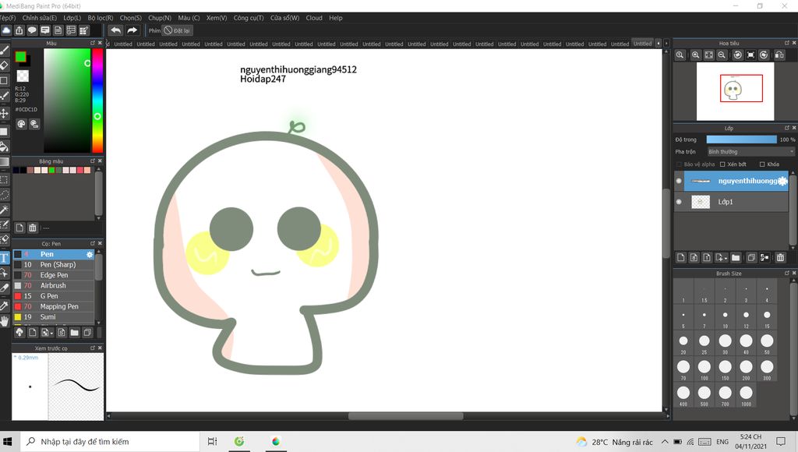Open layer folder icon in Layer panel
Viewport: 798px width, 452px height.
tap(736, 257)
